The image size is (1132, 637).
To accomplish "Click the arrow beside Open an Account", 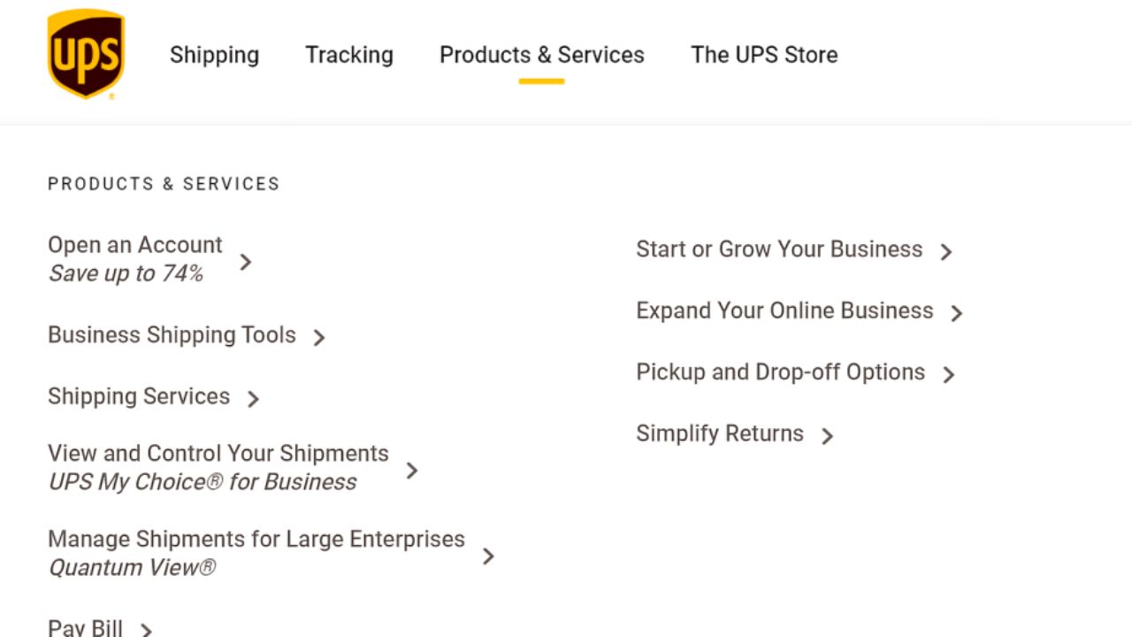I will tap(245, 262).
